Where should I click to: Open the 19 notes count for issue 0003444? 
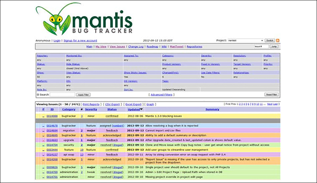[82, 150]
